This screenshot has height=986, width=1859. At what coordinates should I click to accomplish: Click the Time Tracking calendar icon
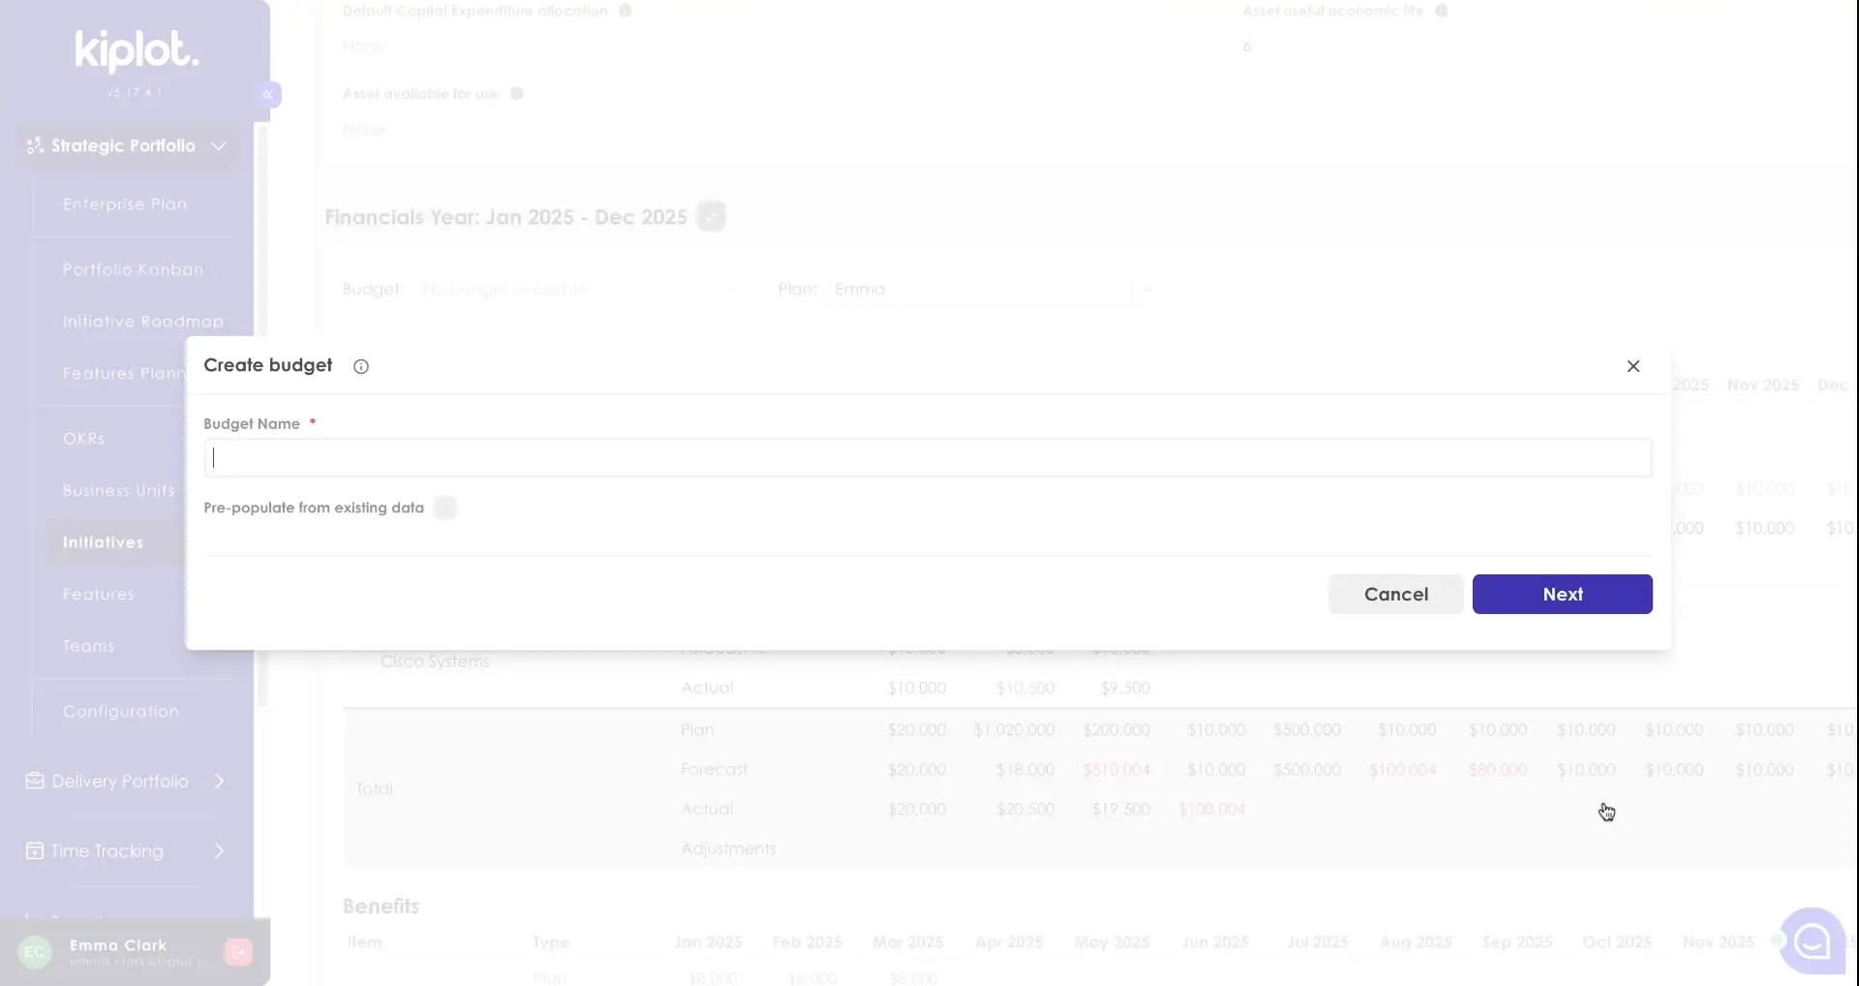pyautogui.click(x=35, y=850)
